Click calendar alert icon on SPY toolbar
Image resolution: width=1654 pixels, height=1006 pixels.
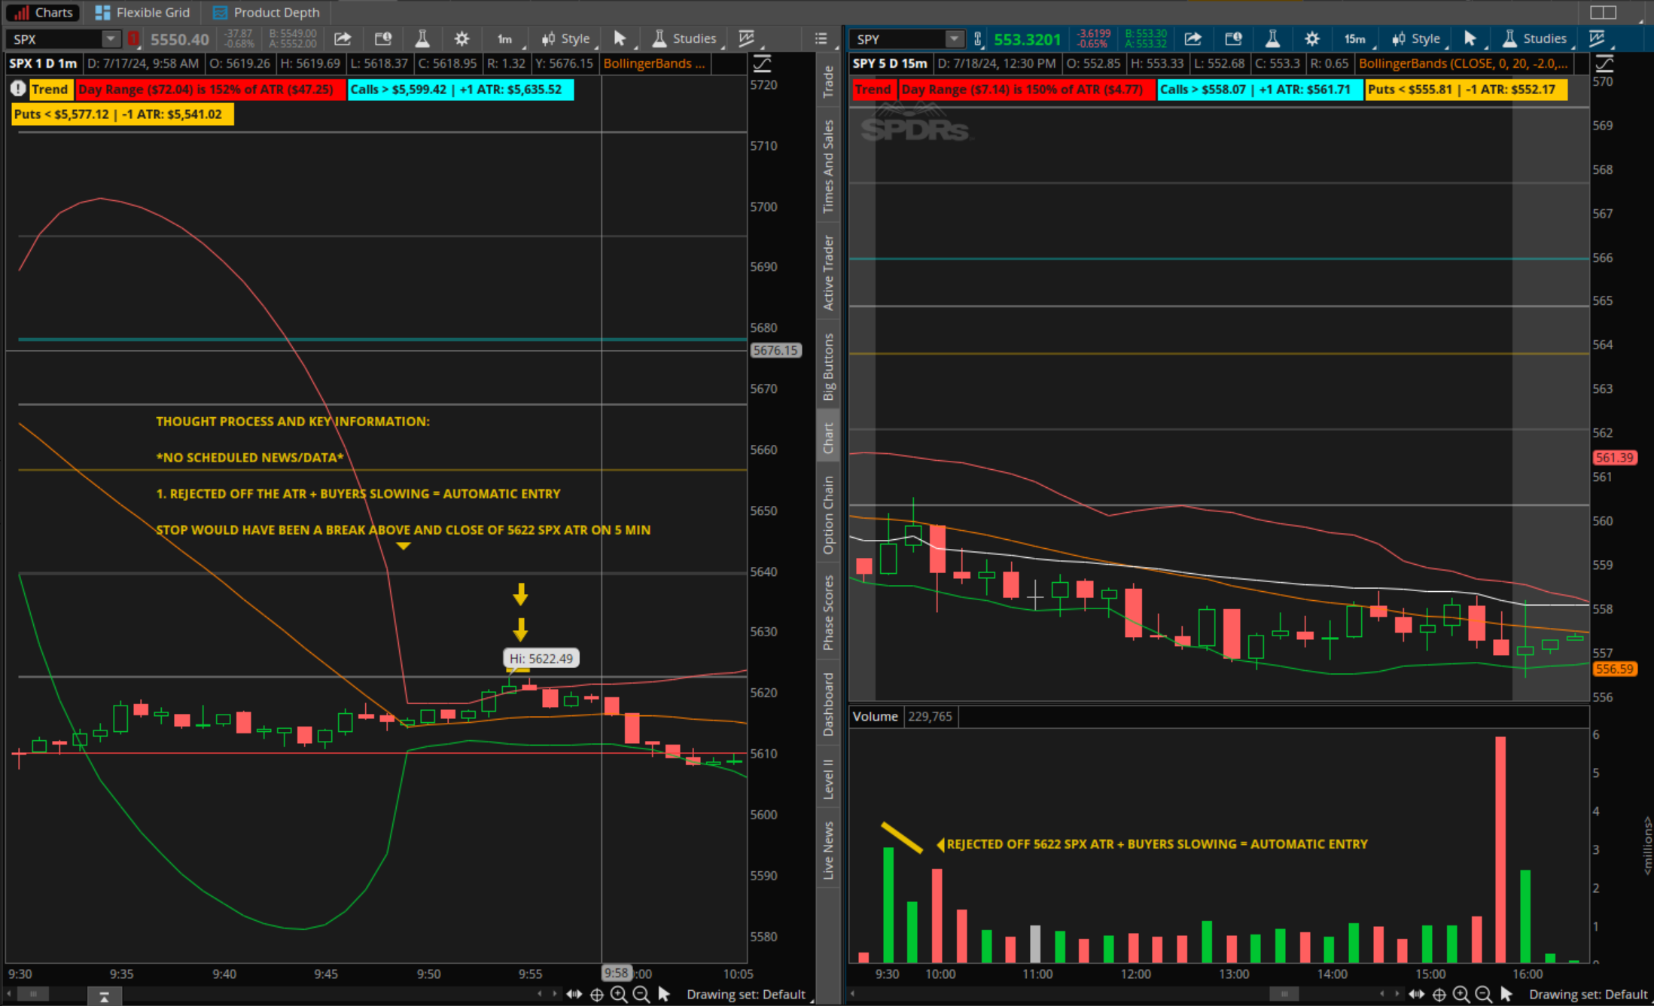(1233, 38)
